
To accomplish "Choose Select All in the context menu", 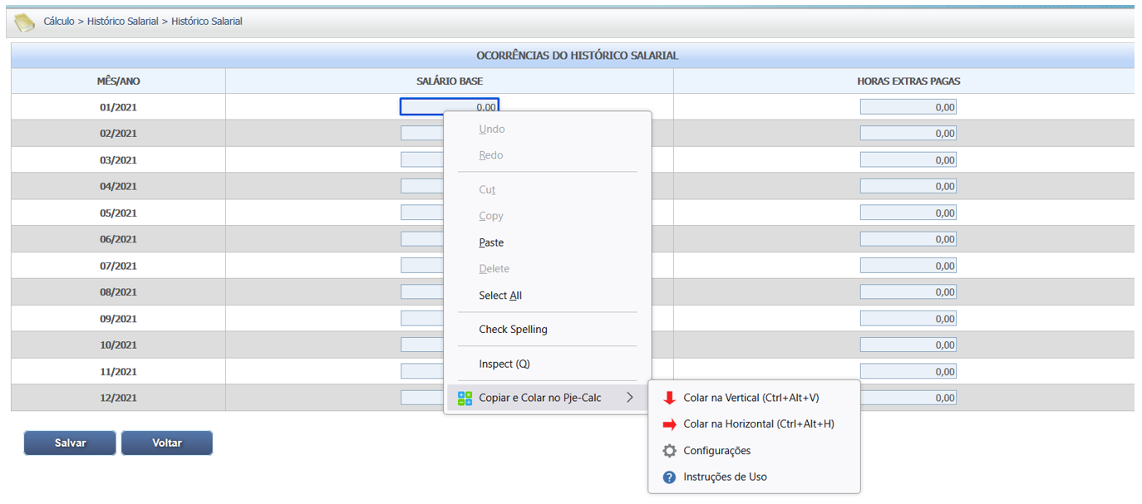I will click(x=500, y=296).
